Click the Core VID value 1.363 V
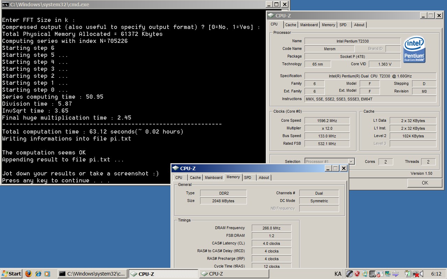Screen dimensions: 447x279 384,64
